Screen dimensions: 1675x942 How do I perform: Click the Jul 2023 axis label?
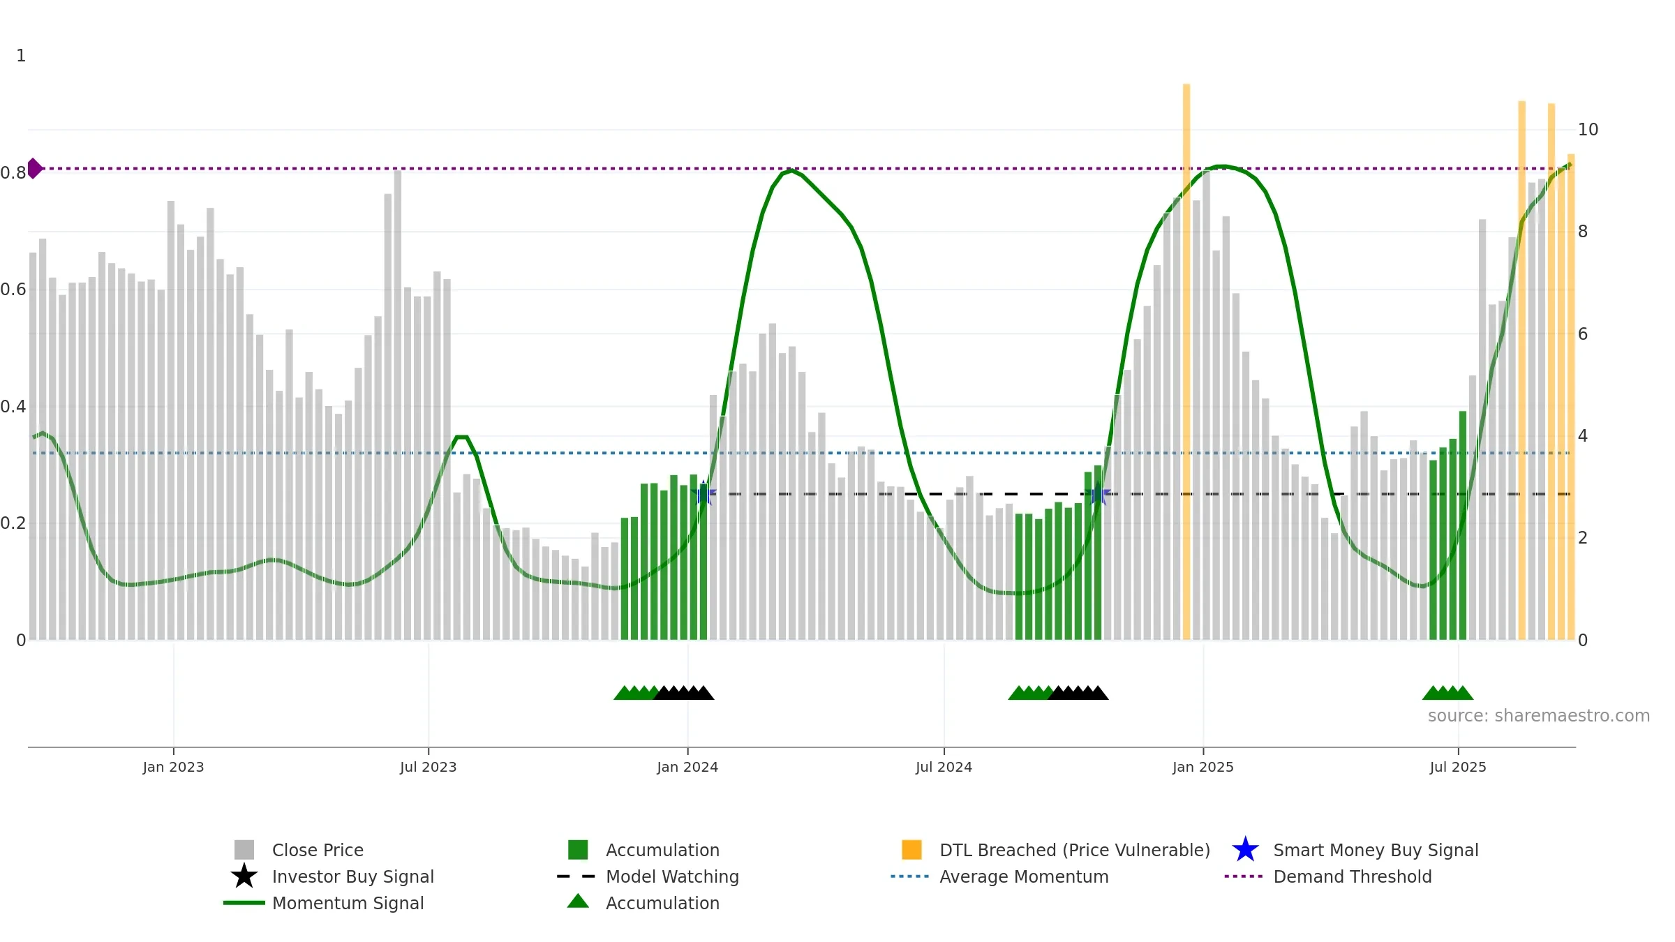428,767
